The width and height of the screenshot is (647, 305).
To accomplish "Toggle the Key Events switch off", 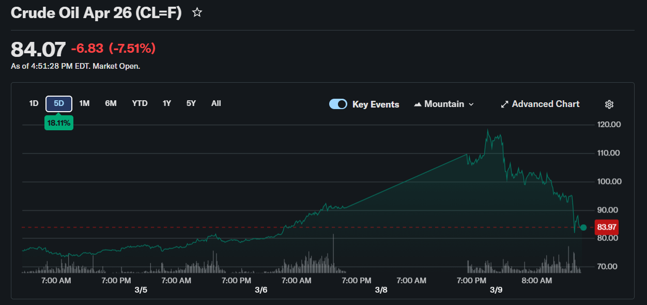I will pyautogui.click(x=338, y=104).
